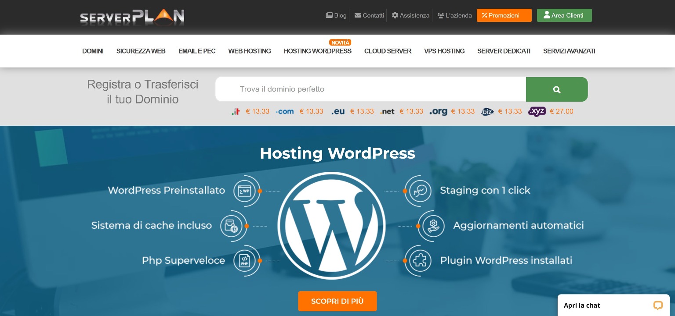675x316 pixels.
Task: Click the Plugin WordPress puzzle icon
Action: click(420, 261)
